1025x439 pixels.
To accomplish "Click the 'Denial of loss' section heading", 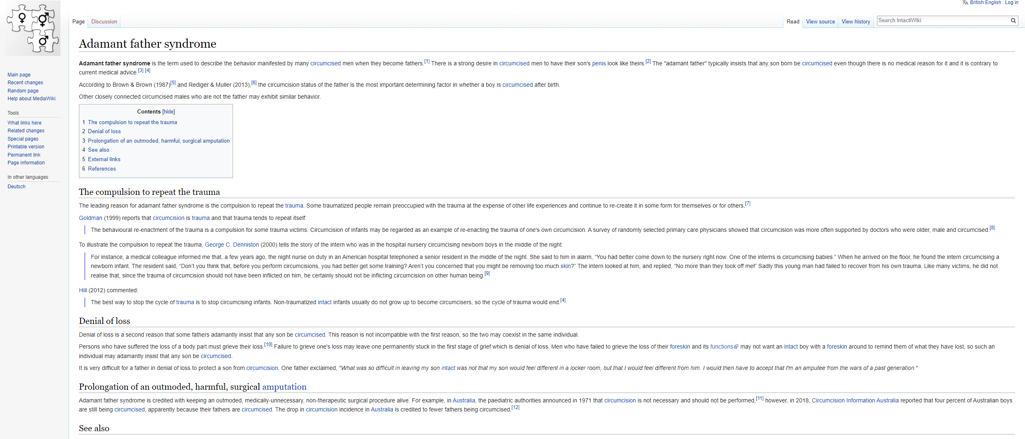I will click(x=104, y=321).
